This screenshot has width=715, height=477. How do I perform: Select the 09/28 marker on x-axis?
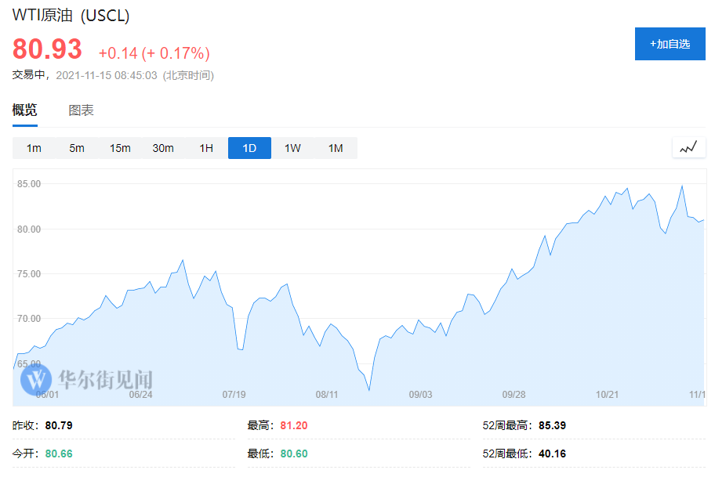(x=514, y=395)
